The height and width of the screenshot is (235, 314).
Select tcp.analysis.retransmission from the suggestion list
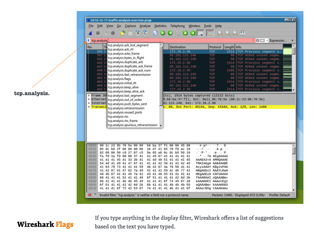pos(126,108)
